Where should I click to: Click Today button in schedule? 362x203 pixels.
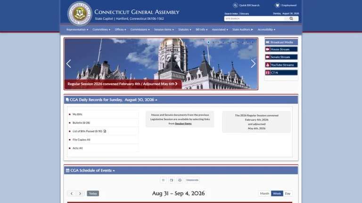93,194
